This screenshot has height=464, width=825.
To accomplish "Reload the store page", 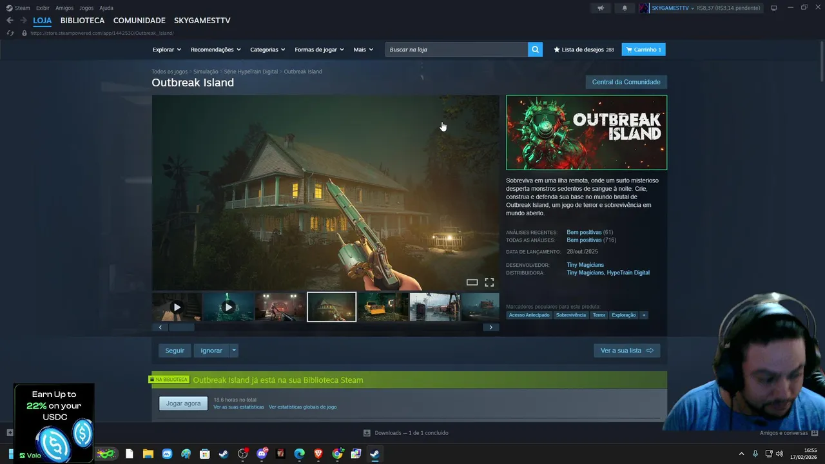I will tap(10, 33).
